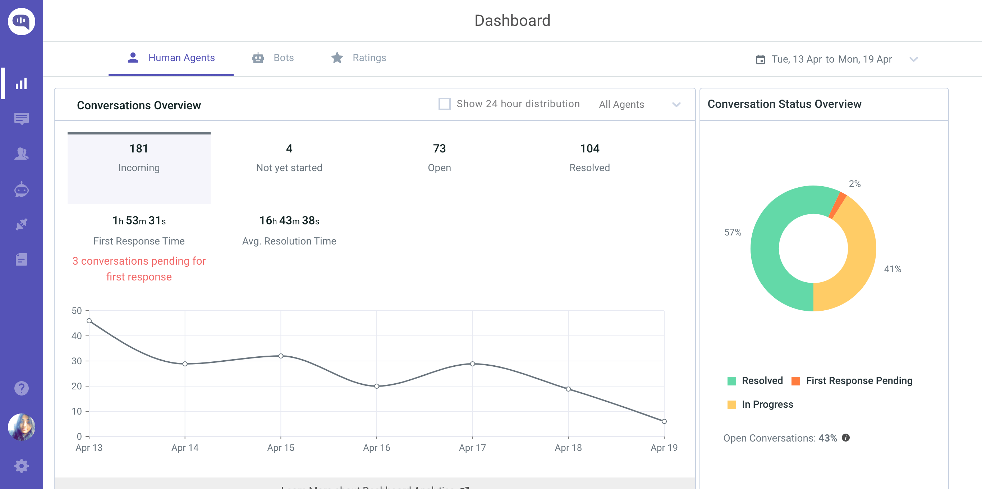This screenshot has height=489, width=982.
Task: Click the calendar date range selector
Action: (823, 59)
